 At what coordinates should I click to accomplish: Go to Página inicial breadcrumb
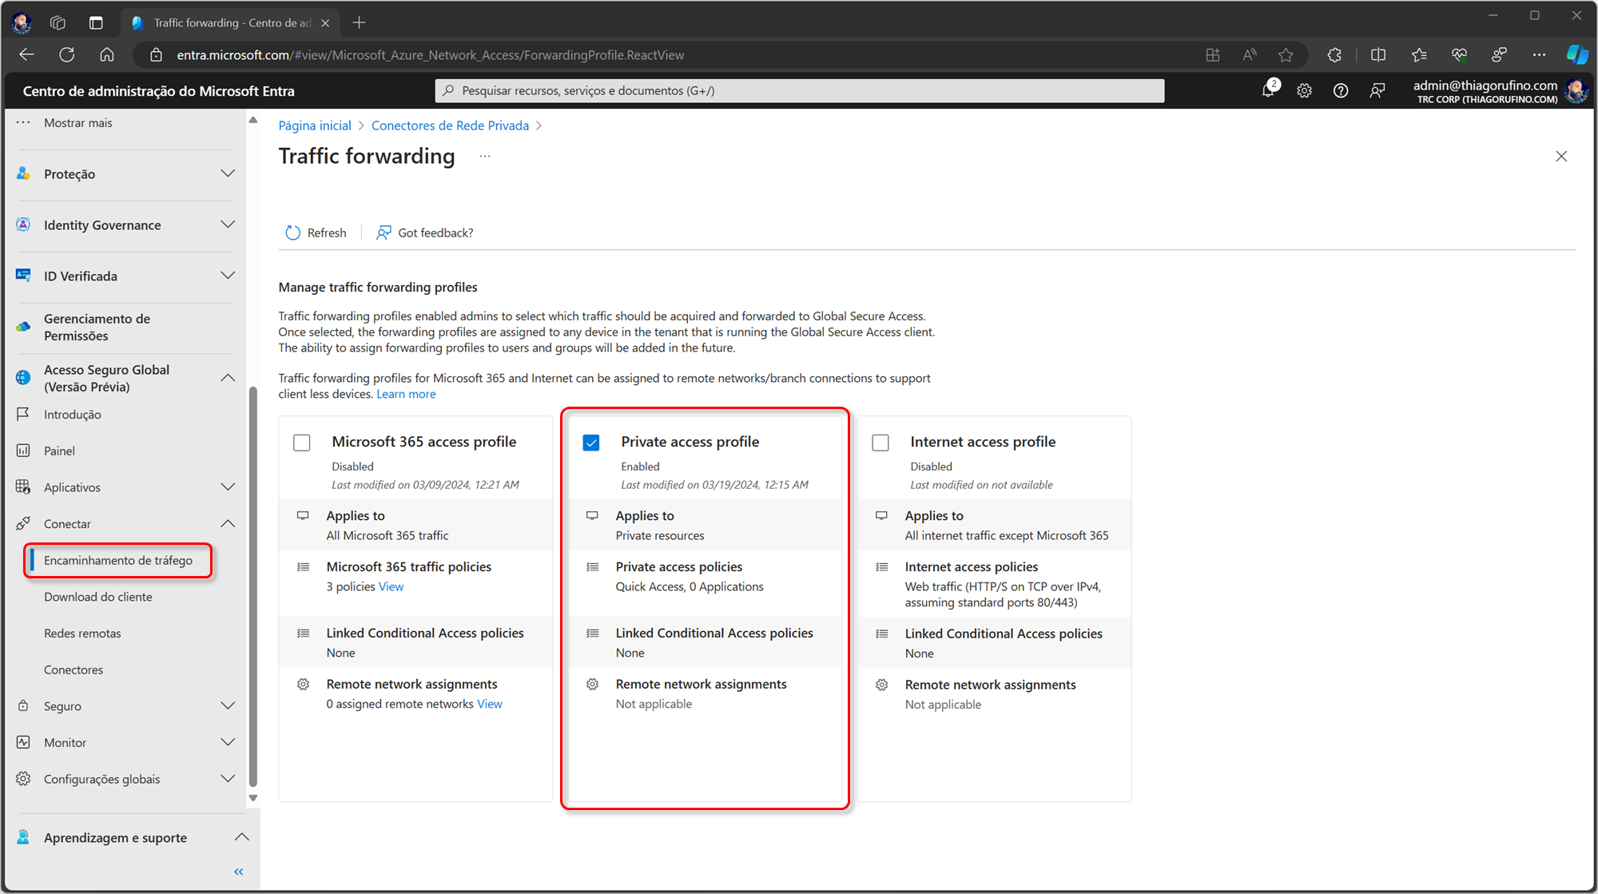pyautogui.click(x=315, y=125)
